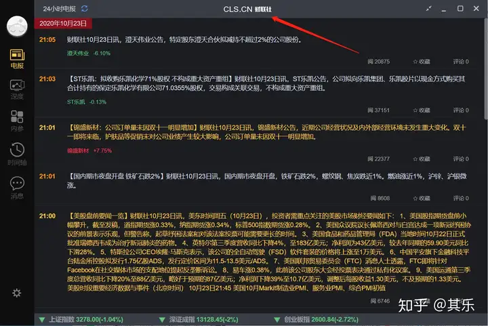Click the 21:03 timestamp
Viewport: 488px width, 326px height.
(x=47, y=79)
